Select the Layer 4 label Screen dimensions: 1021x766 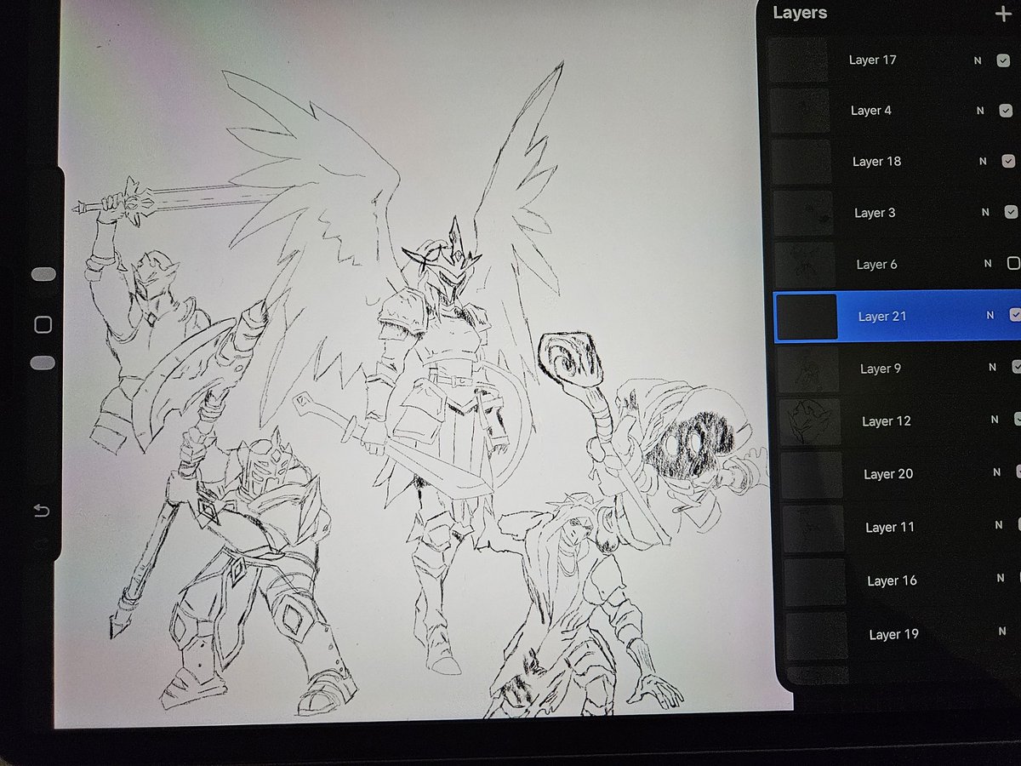click(871, 111)
